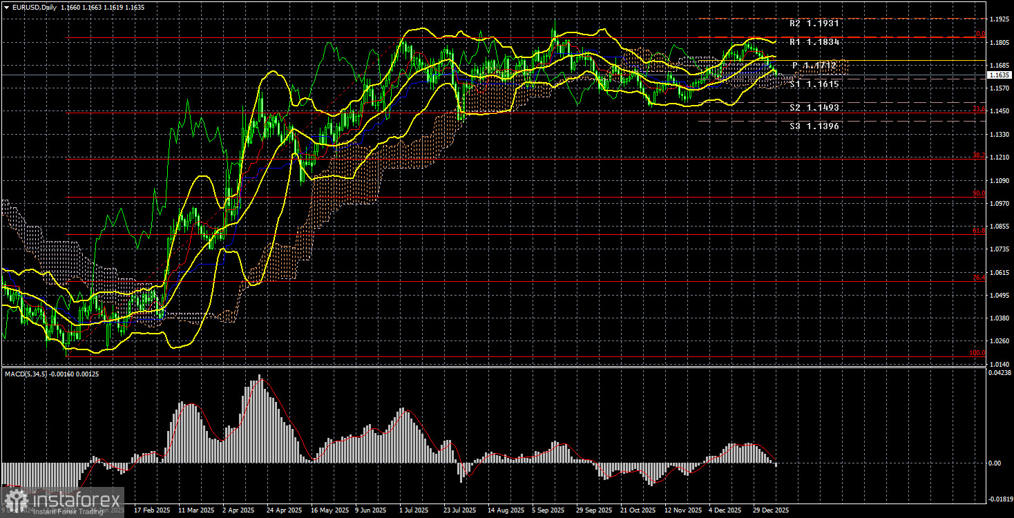Click the Fibonacci 23.6 level label

point(978,109)
